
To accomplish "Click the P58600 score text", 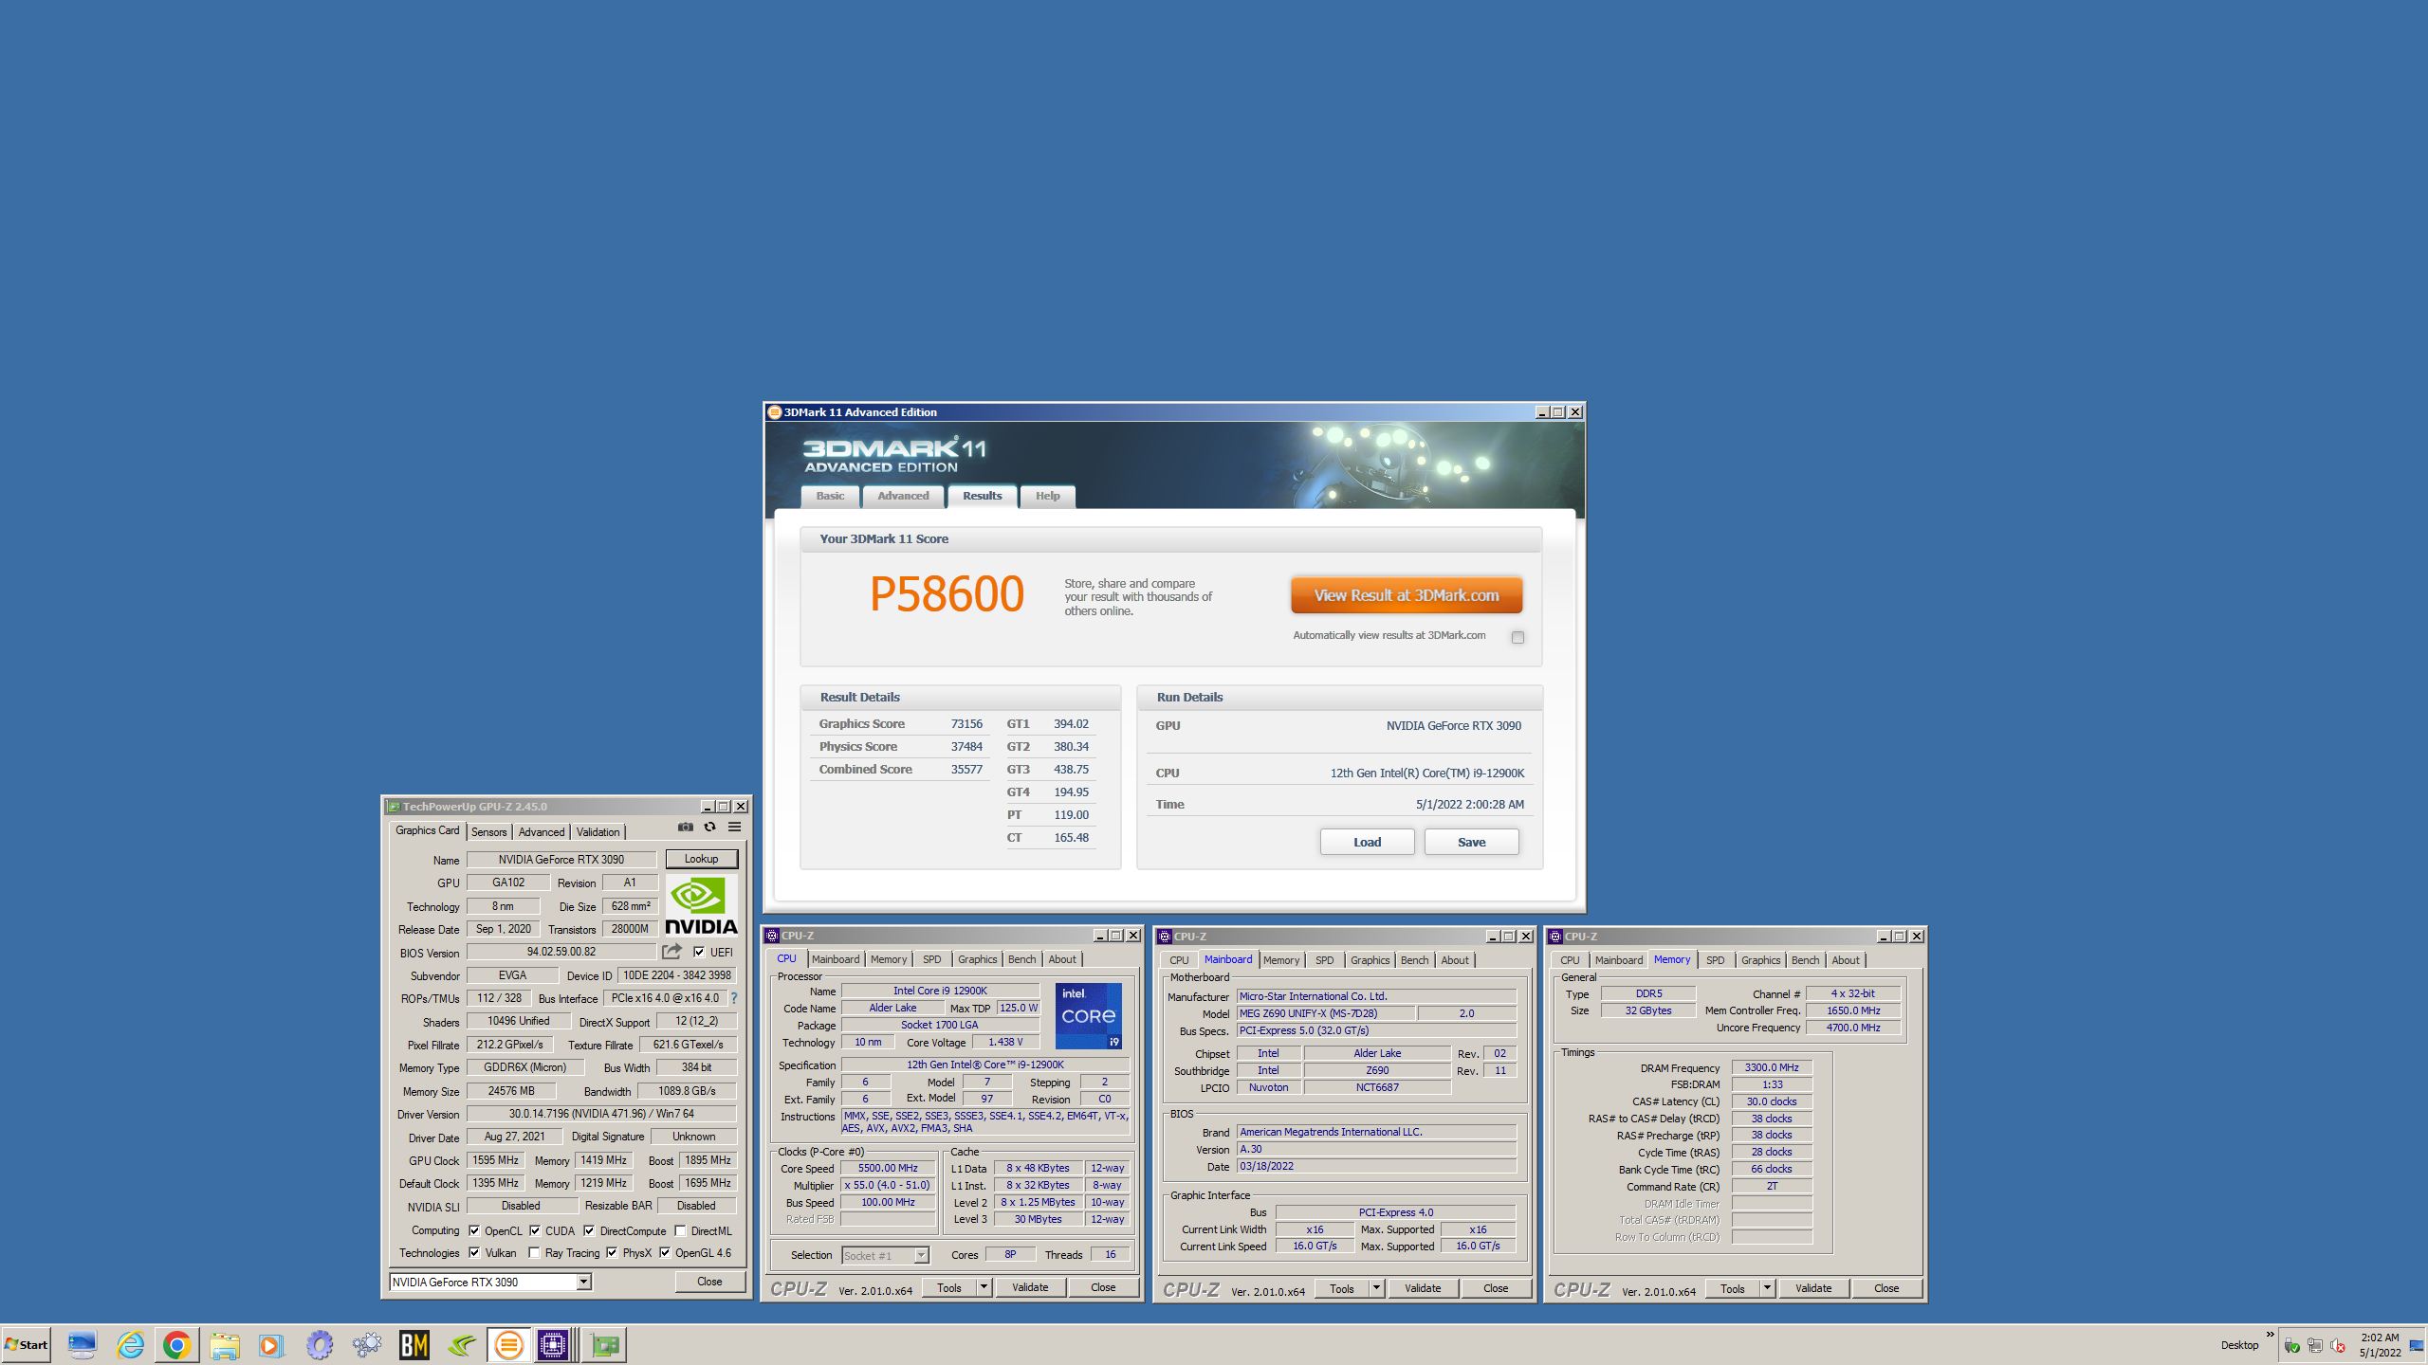I will click(947, 595).
